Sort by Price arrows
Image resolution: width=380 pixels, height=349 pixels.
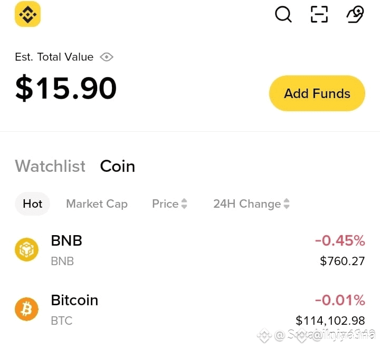184,203
